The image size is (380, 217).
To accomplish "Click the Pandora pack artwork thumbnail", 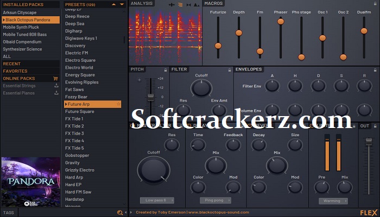I will pos(30,182).
